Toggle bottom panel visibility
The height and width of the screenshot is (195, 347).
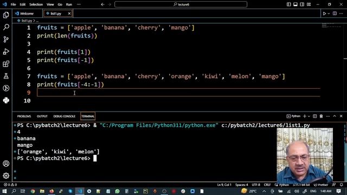click(295, 4)
